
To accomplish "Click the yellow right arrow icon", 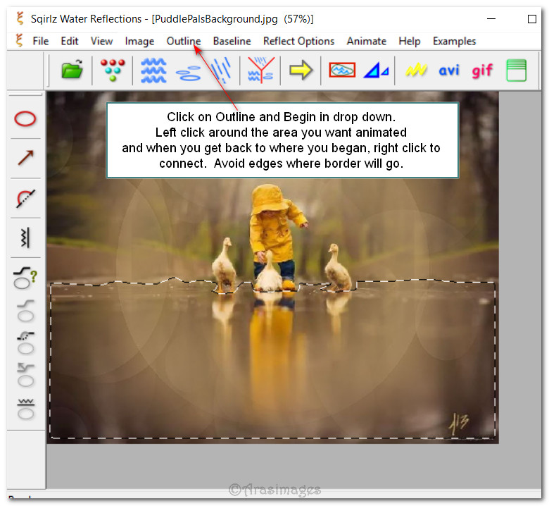I will (301, 70).
